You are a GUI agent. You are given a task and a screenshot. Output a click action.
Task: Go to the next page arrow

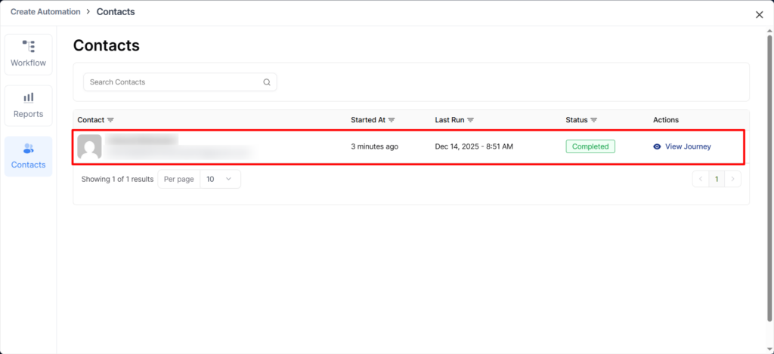(732, 179)
